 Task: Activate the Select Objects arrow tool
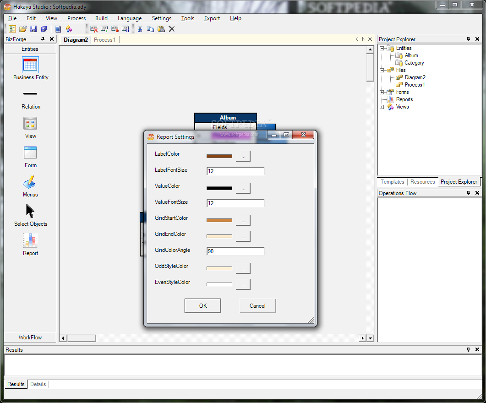click(30, 211)
